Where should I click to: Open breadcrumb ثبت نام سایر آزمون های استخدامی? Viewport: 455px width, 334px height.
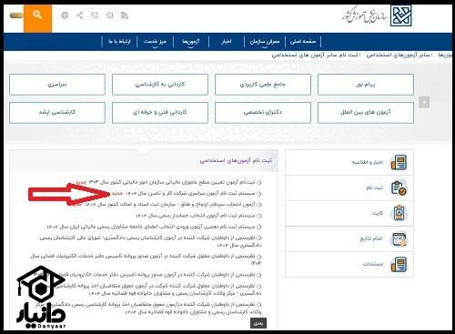(315, 56)
